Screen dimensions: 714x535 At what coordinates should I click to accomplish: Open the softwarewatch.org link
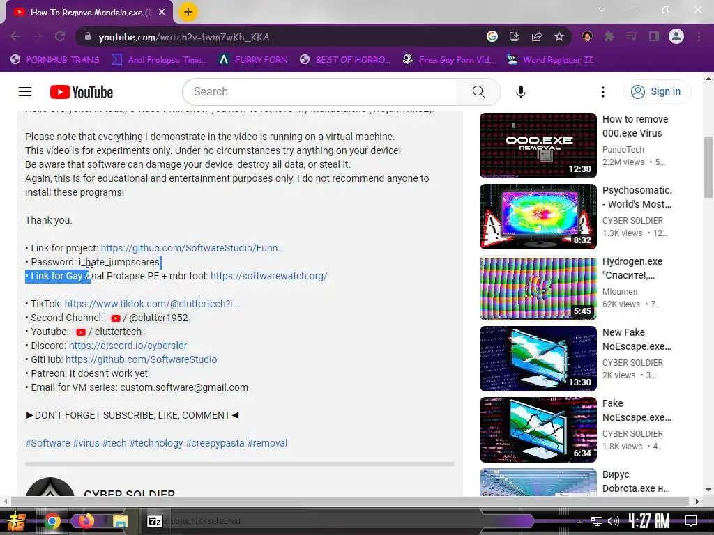tap(268, 276)
